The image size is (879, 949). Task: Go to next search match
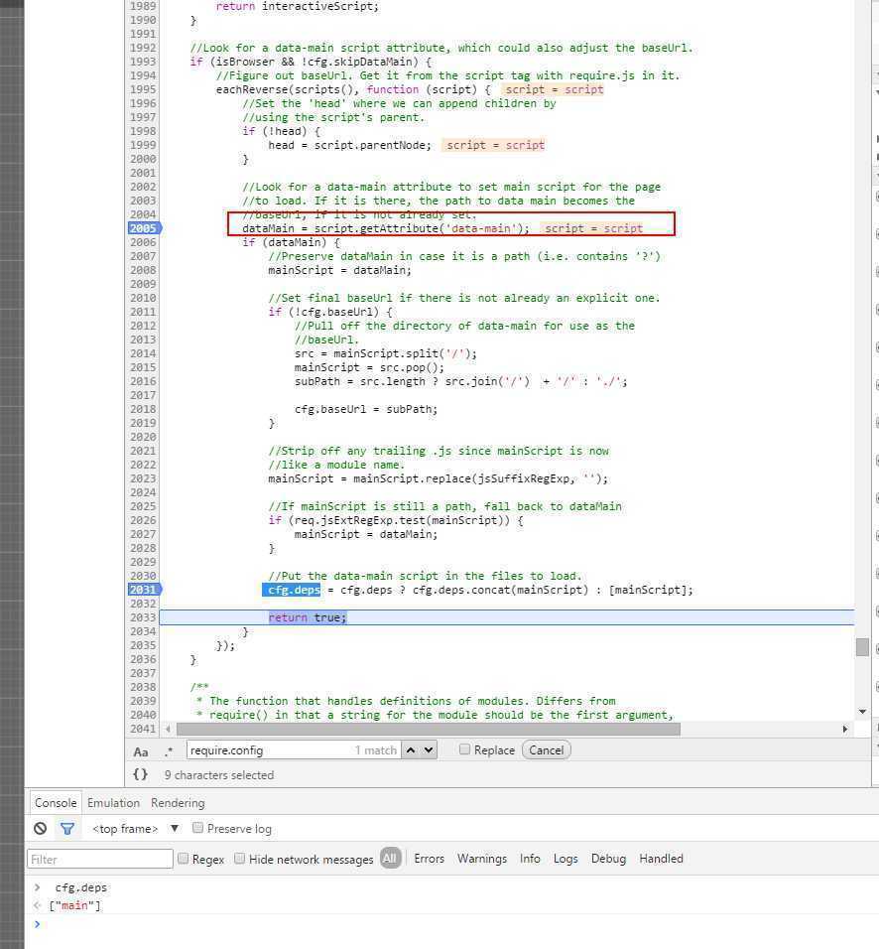click(x=429, y=749)
